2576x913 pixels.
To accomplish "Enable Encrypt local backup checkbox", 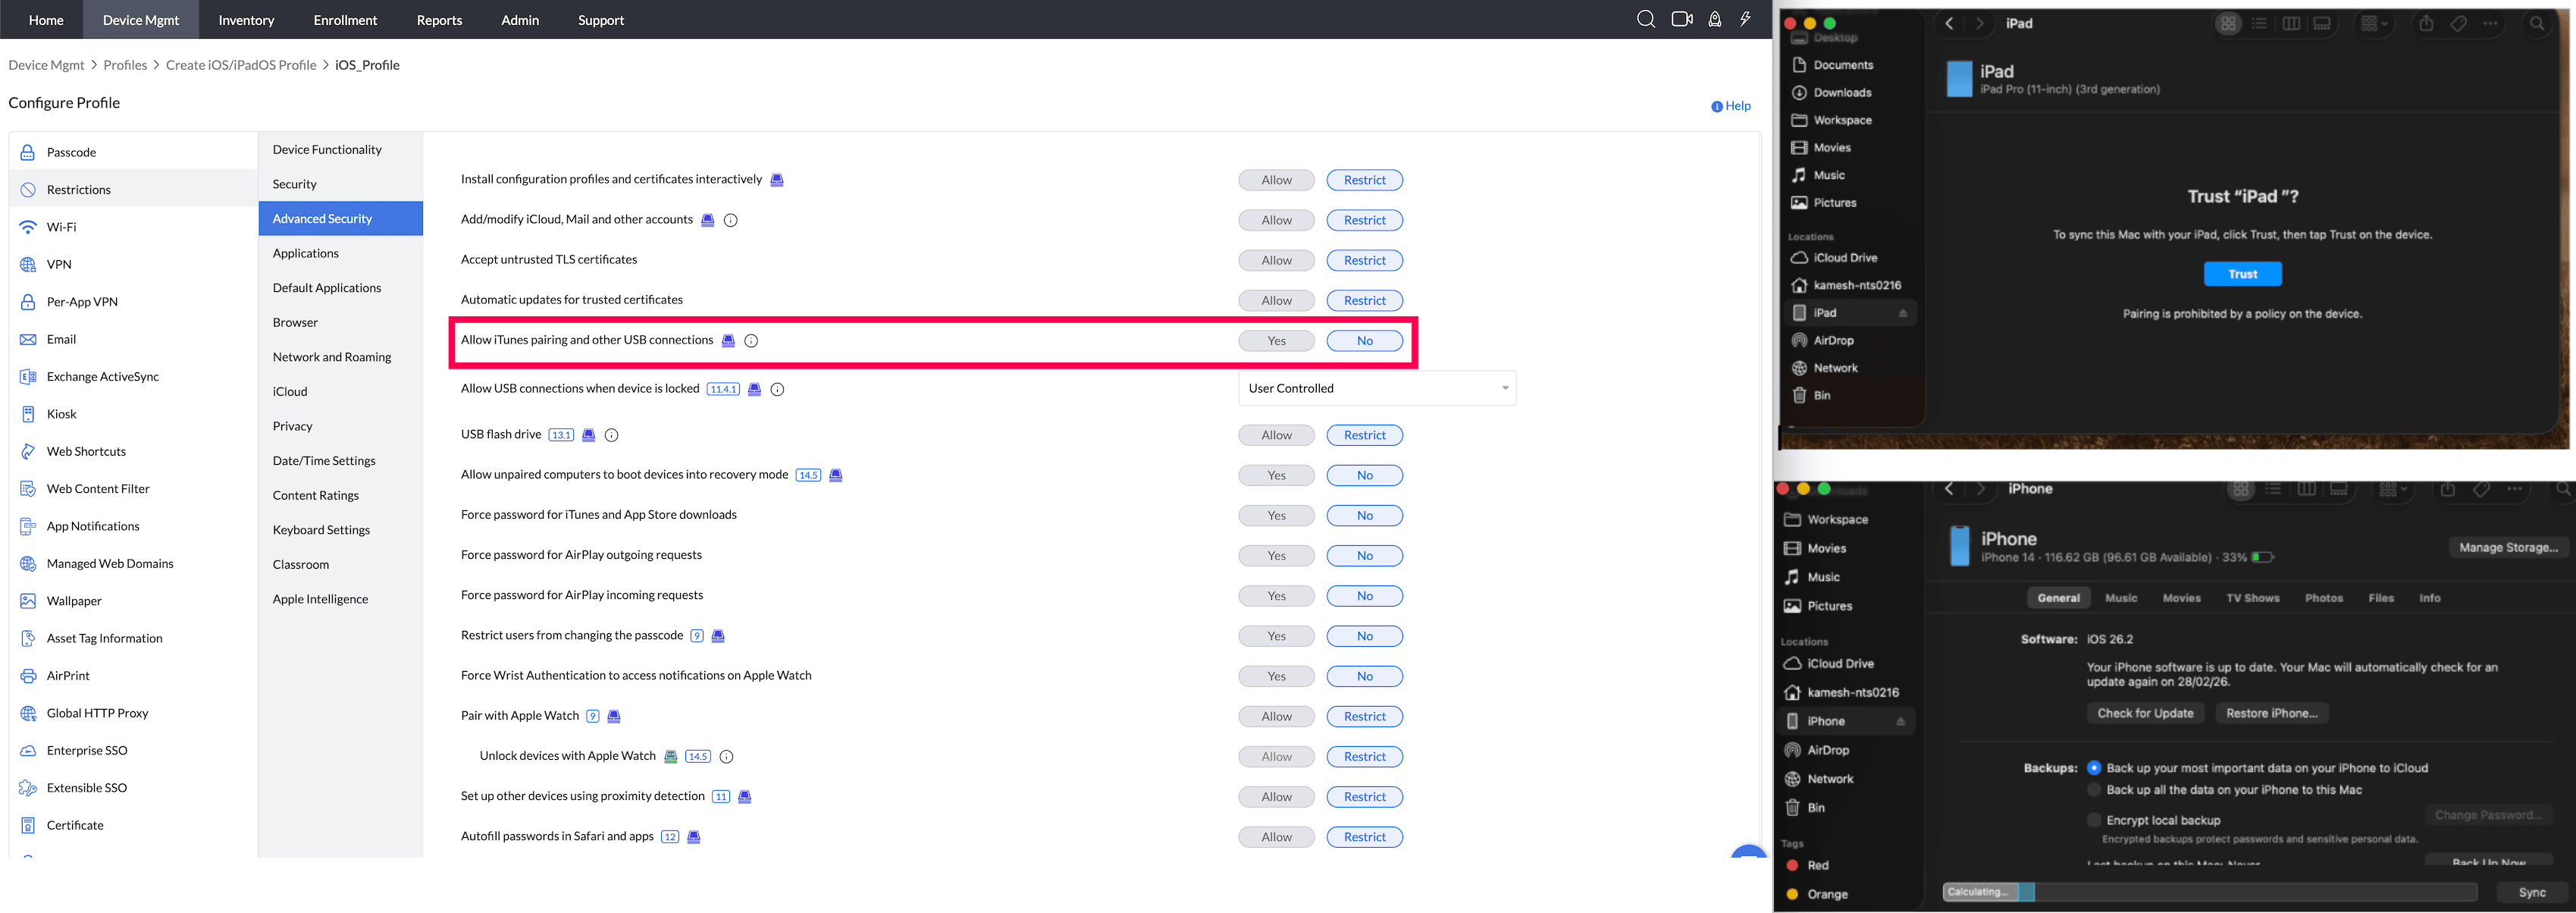I will pos(2094,820).
